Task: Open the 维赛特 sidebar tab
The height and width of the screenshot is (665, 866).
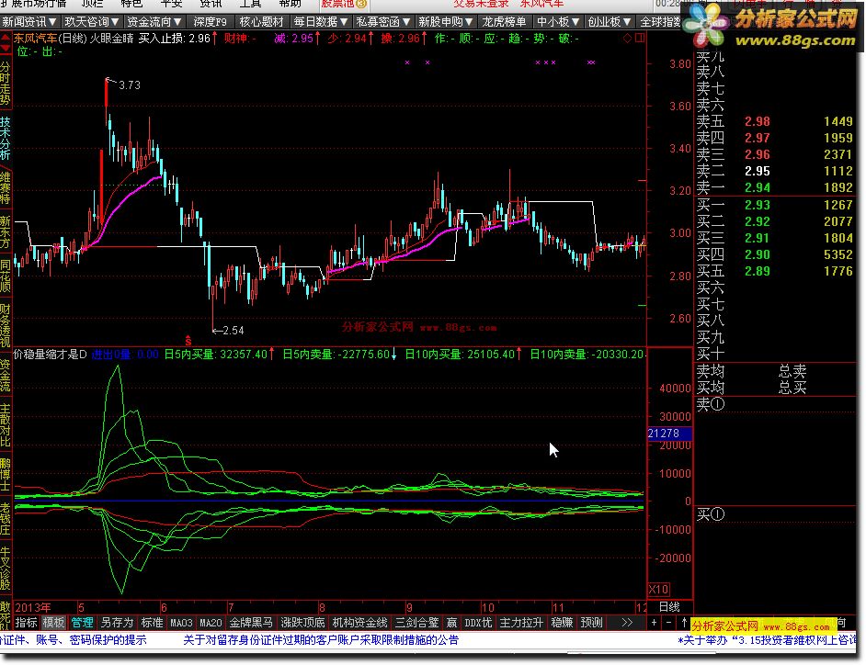Action: pos(6,187)
